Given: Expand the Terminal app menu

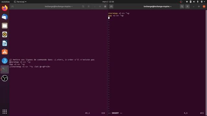Looking at the screenshot, I should point(20,2).
